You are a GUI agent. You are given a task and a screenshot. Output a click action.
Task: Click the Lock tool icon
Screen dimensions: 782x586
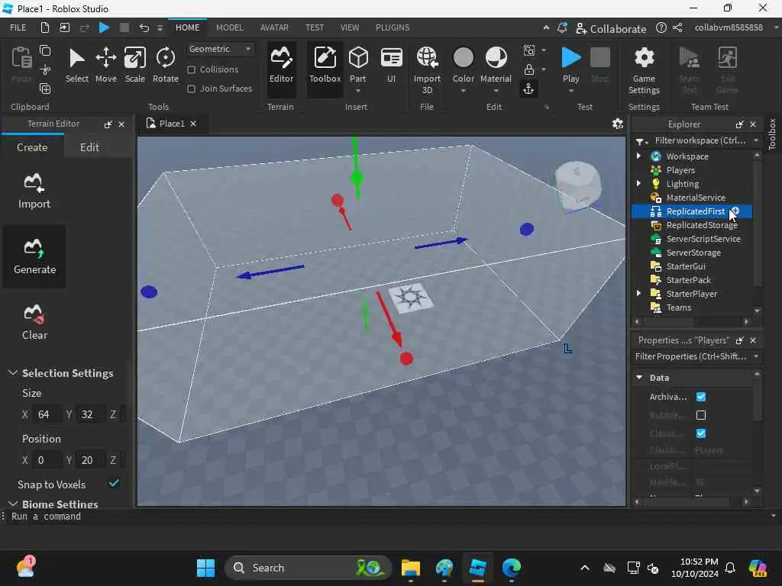(529, 69)
